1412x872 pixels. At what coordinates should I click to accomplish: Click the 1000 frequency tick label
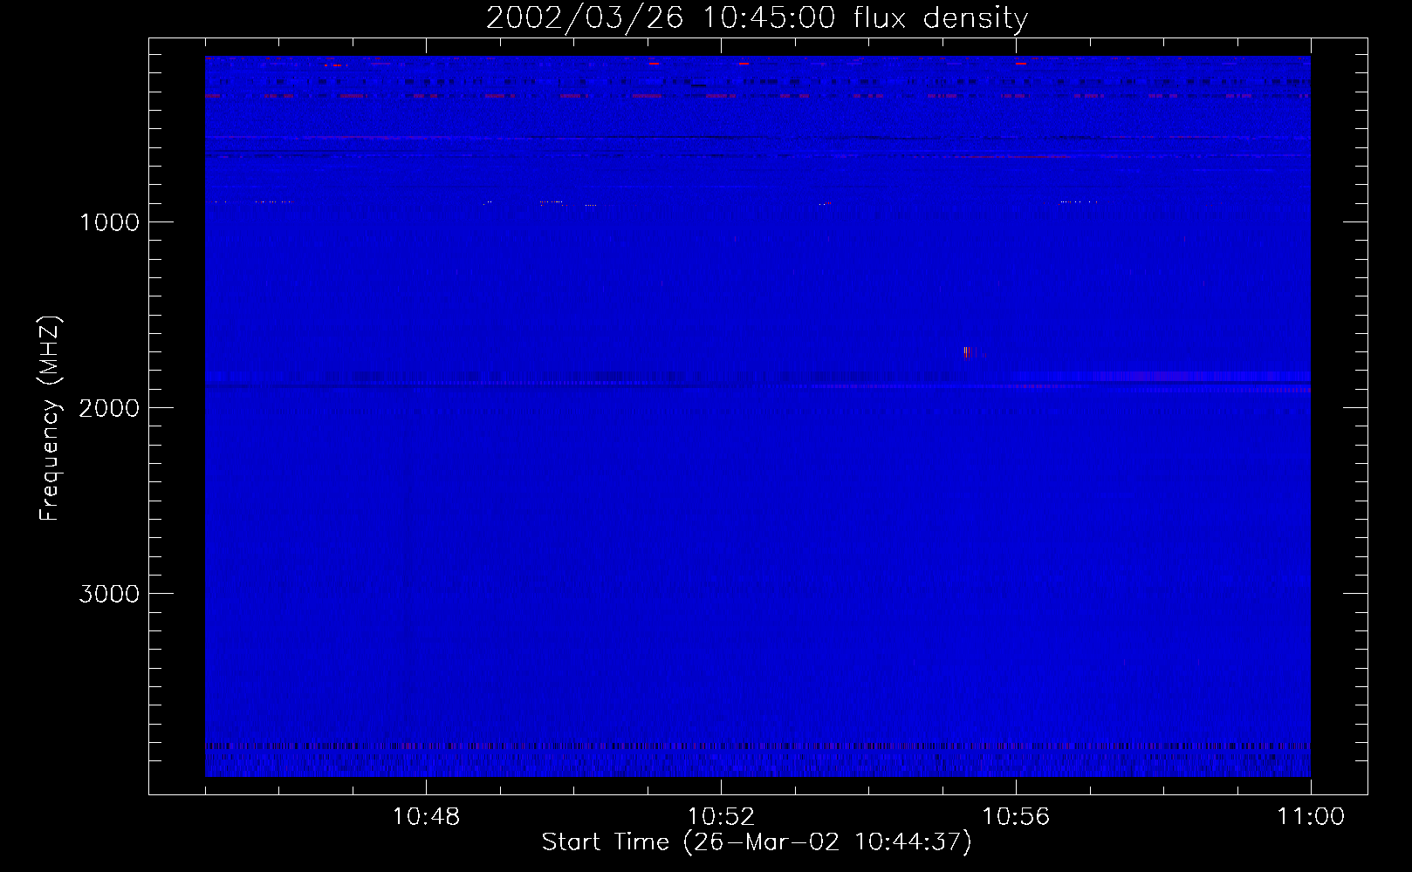[109, 222]
